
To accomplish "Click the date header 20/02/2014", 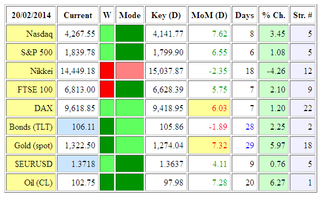I will point(31,15).
